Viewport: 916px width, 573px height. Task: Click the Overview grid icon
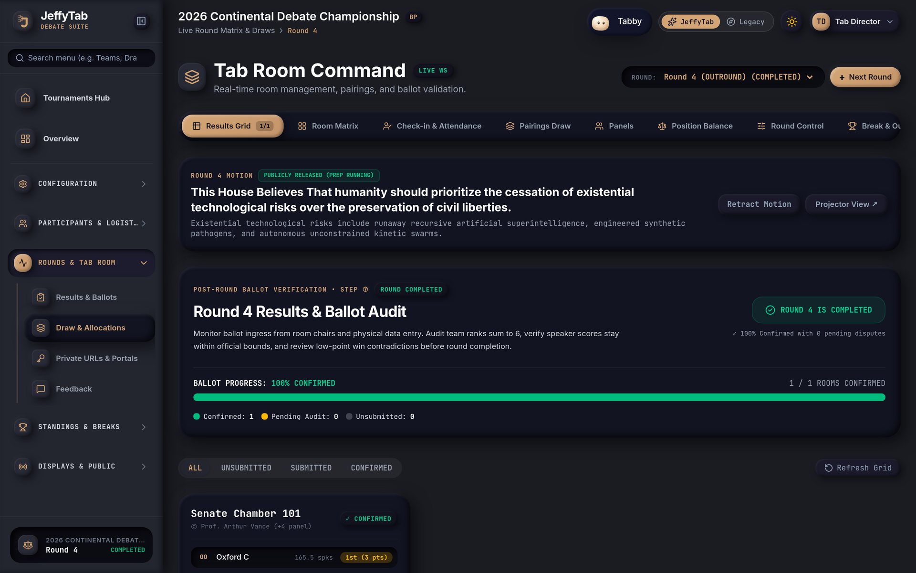coord(25,138)
